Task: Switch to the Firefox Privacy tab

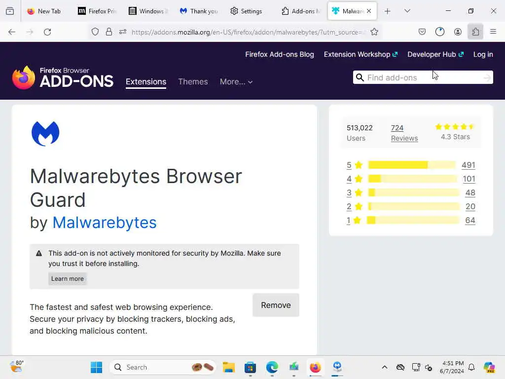Action: (97, 11)
